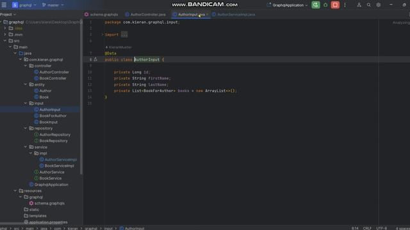This screenshot has height=230, width=410.
Task: Switch to schema.graphqls tab
Action: pos(101,15)
